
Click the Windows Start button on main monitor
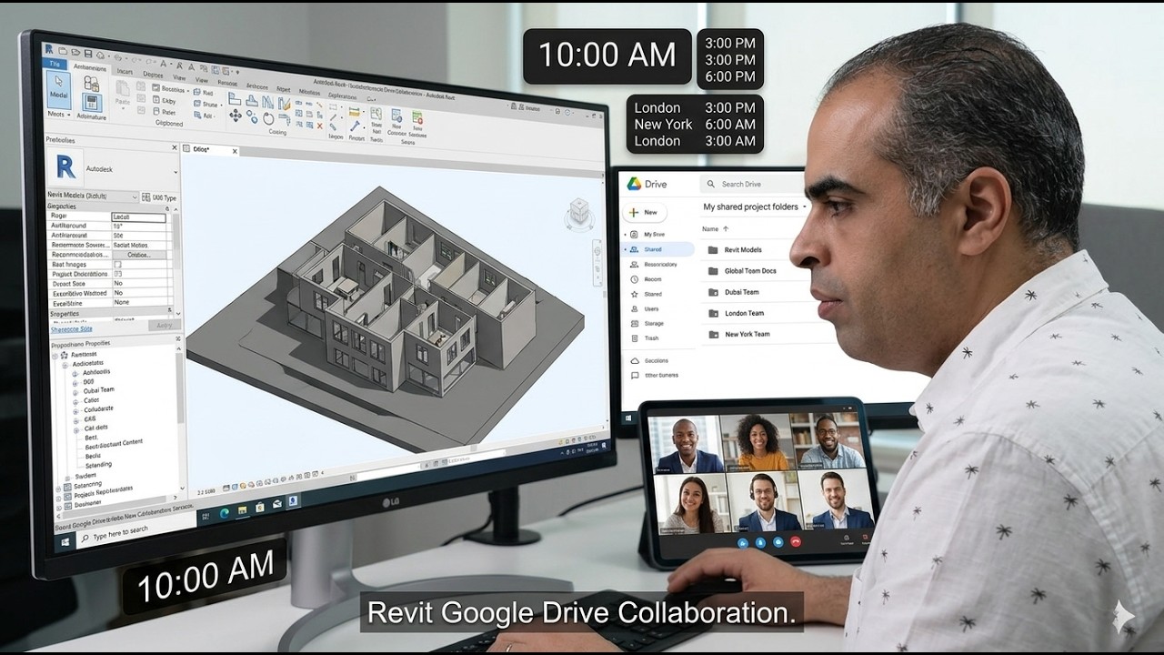[x=65, y=541]
